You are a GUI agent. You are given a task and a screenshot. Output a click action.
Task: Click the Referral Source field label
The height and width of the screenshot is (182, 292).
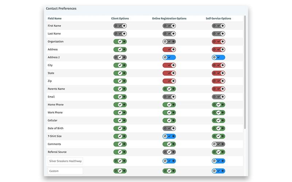57,152
